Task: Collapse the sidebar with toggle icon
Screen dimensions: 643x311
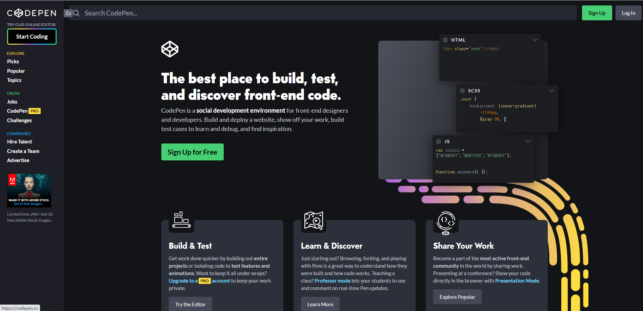Action: [x=68, y=13]
